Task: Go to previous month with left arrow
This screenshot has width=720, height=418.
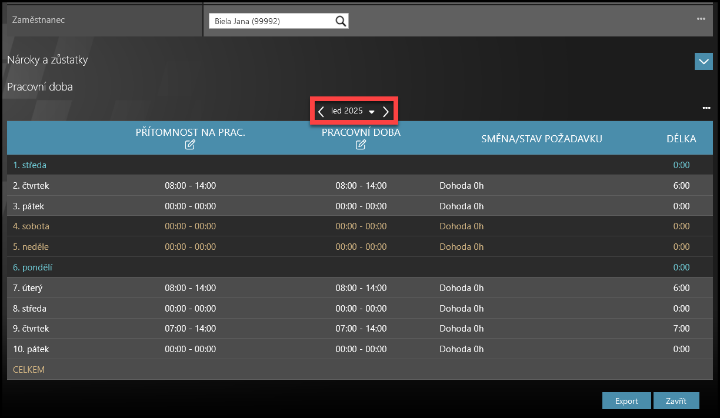Action: coord(321,111)
